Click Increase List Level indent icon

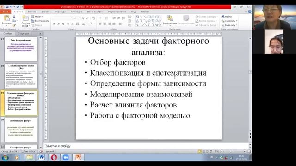pyautogui.click(x=118, y=18)
